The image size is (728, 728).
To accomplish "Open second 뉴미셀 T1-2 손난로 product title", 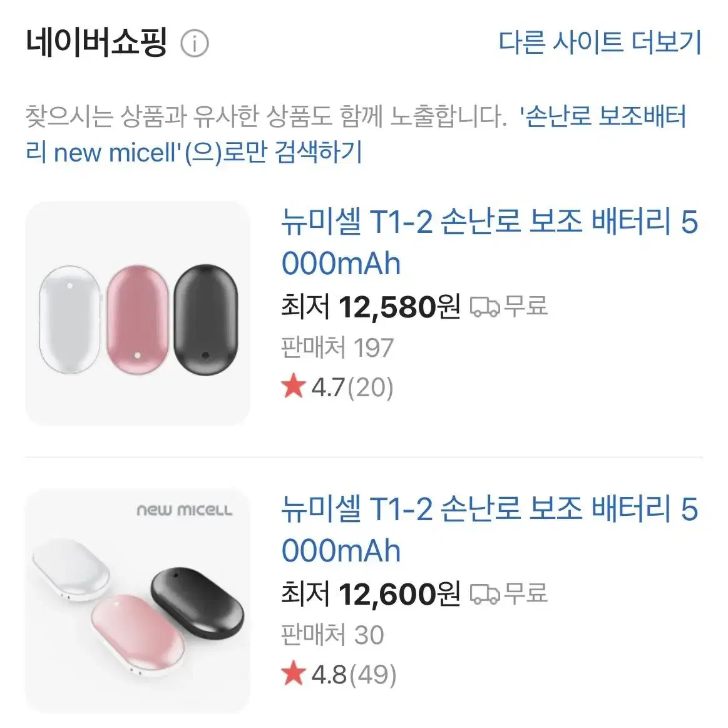I will (490, 530).
